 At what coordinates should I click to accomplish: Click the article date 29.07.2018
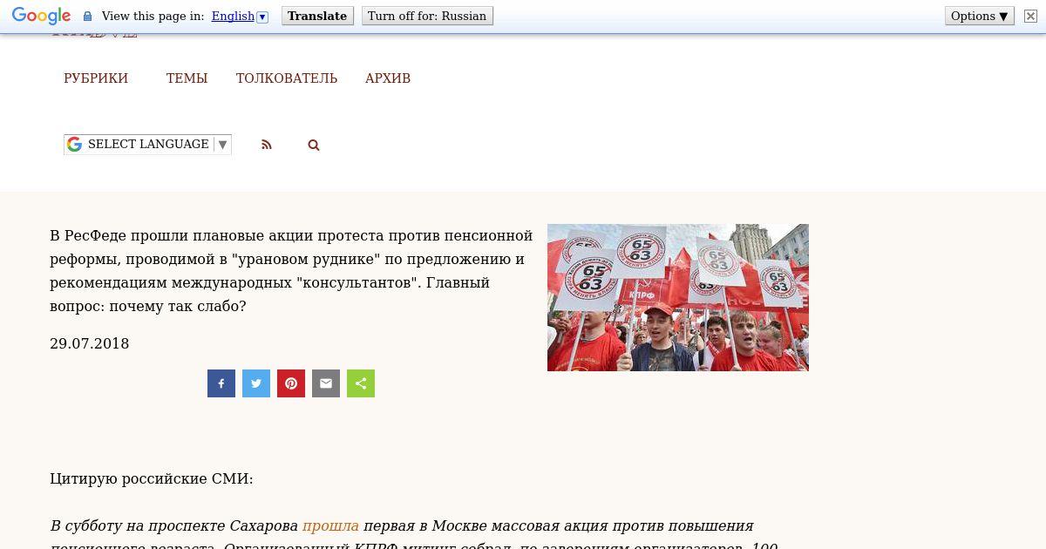(x=90, y=343)
